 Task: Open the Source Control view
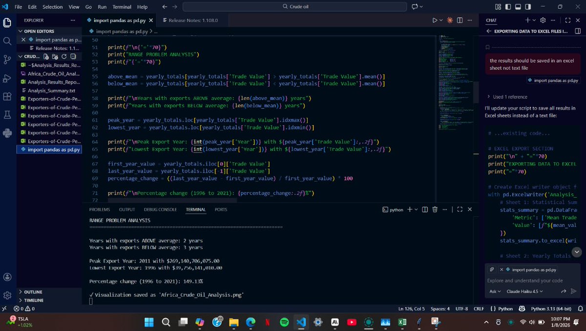point(7,59)
